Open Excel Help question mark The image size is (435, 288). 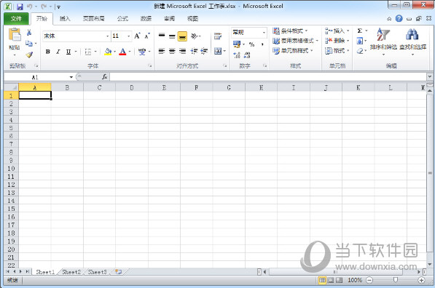point(399,18)
